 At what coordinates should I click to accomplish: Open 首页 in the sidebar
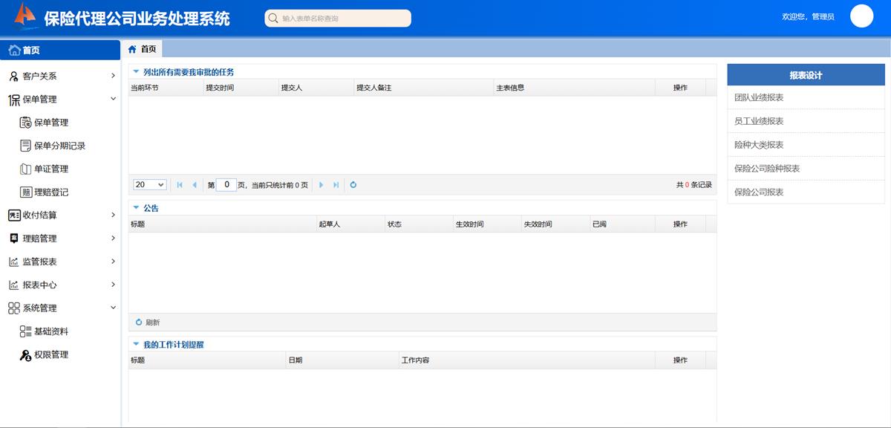(x=60, y=51)
